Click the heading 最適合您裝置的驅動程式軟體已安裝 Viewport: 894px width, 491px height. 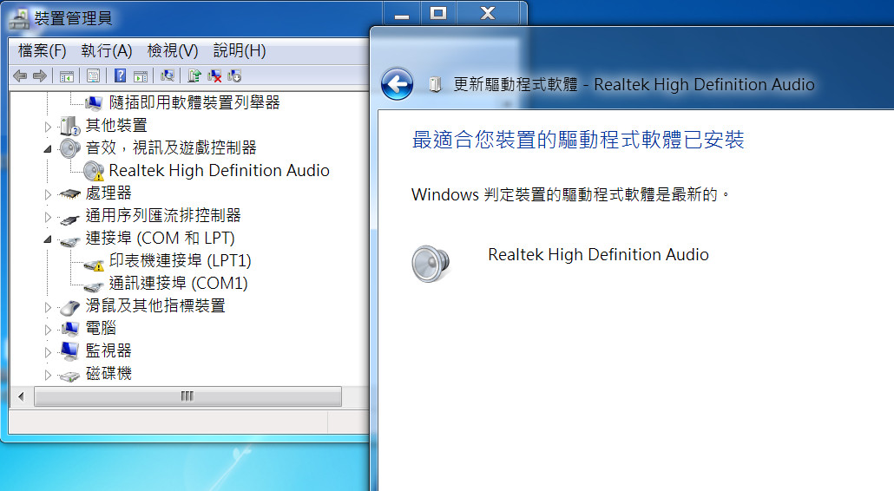click(x=578, y=140)
